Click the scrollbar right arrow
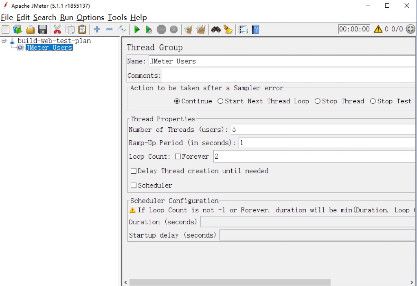This screenshot has height=286, width=417. pyautogui.click(x=412, y=282)
